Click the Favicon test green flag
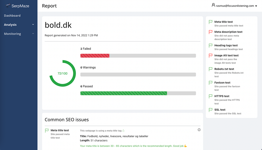262x150 pixels. 211,82
